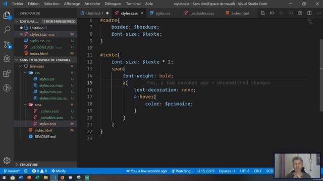Viewport: 323px width, 181px height.
Task: Click line number 12 in the gutter
Action: 90,62
